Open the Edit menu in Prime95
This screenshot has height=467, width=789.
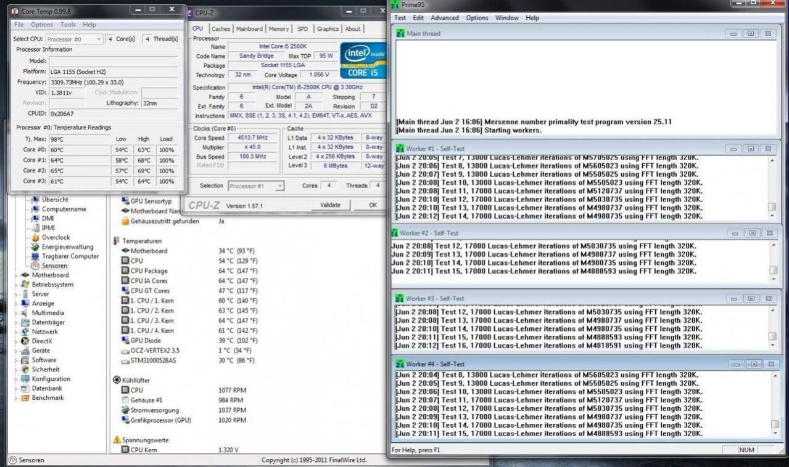pyautogui.click(x=418, y=18)
